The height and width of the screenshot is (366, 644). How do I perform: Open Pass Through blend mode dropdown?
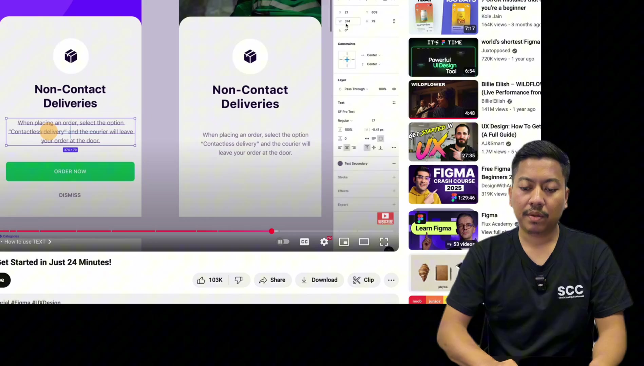[356, 89]
